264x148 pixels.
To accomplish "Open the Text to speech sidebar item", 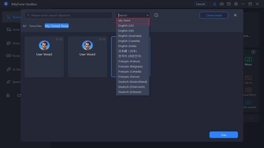I will click(12, 17).
